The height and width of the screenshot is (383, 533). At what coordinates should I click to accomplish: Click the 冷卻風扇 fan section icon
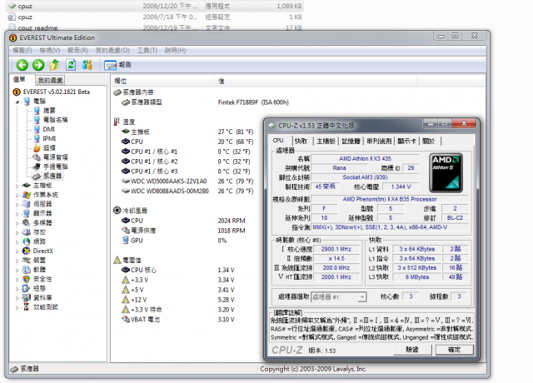tap(117, 211)
